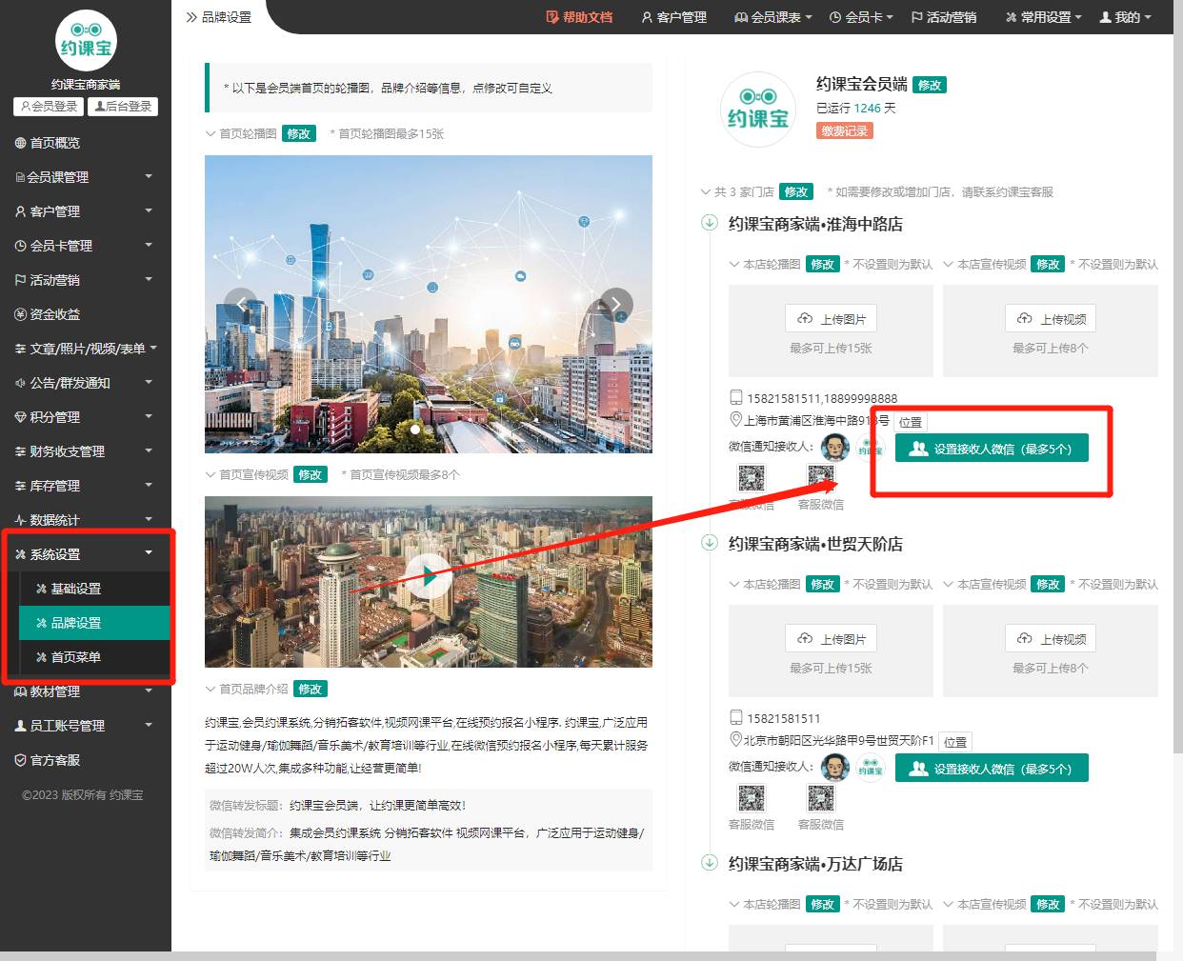
Task: Select 品牌设置 submenu item
Action: 94,623
